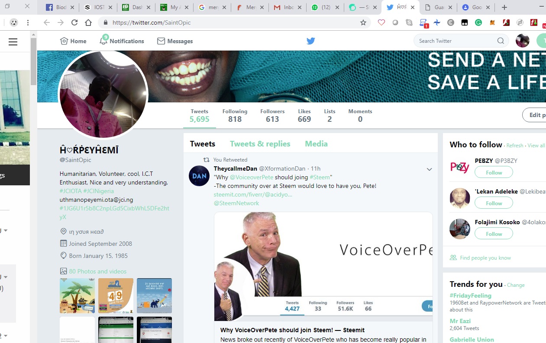The width and height of the screenshot is (546, 343).
Task: Open the Flash Video Downloader extension
Action: coord(533,22)
